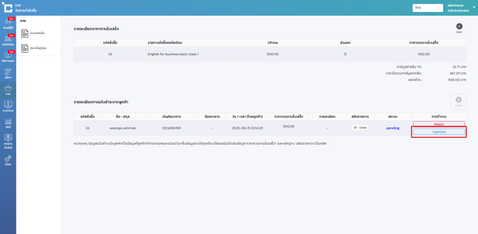Select the ขาย (sales) basket icon
The width and height of the screenshot is (478, 234).
(x=8, y=90)
